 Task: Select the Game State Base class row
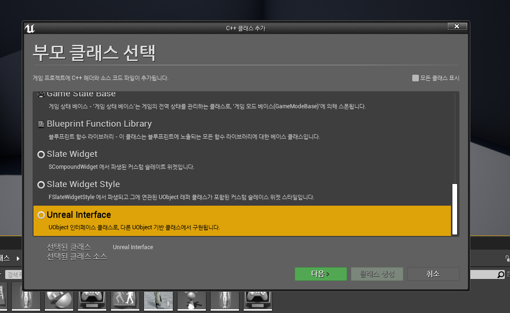(242, 101)
